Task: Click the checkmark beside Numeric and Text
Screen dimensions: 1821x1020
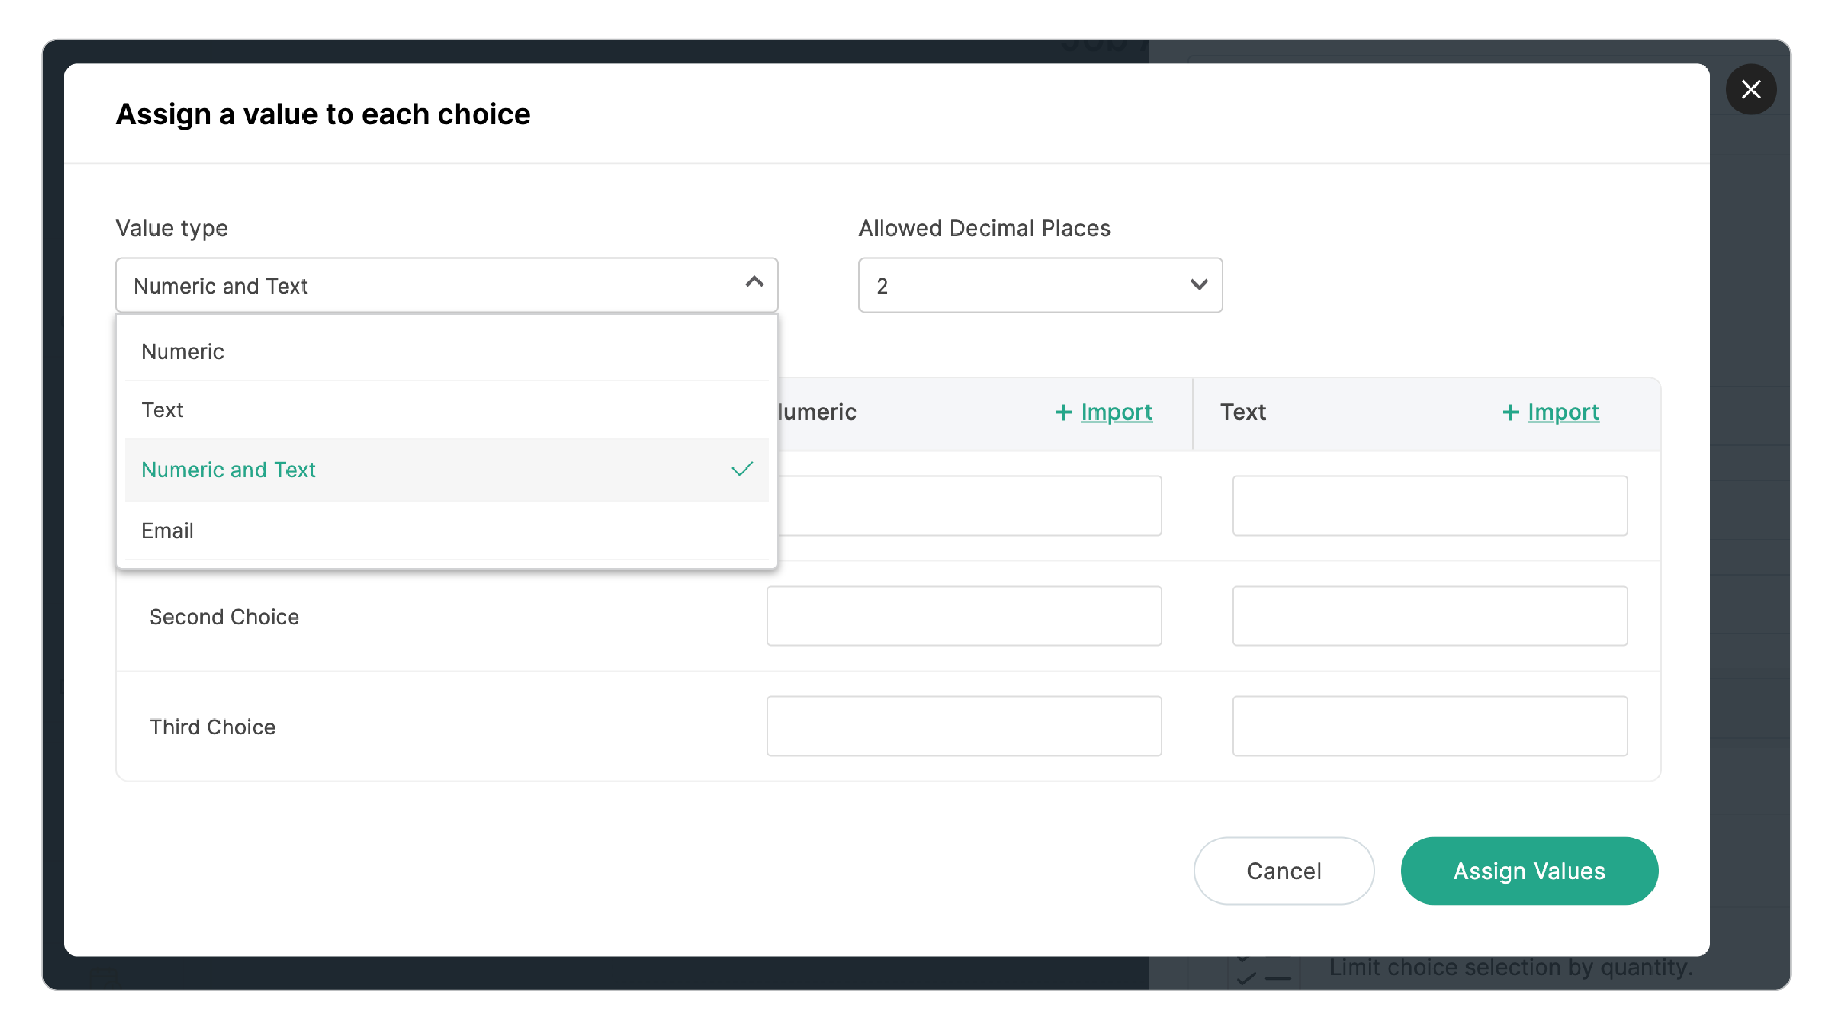Action: pyautogui.click(x=742, y=469)
